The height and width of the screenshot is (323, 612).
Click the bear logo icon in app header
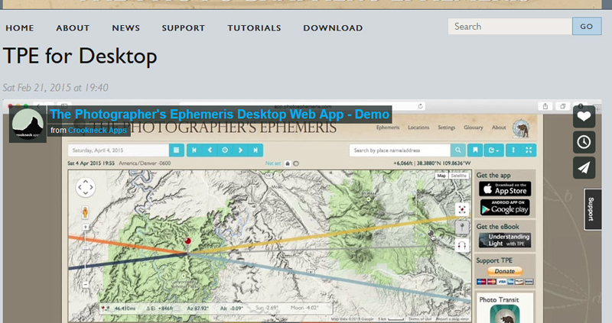[521, 128]
